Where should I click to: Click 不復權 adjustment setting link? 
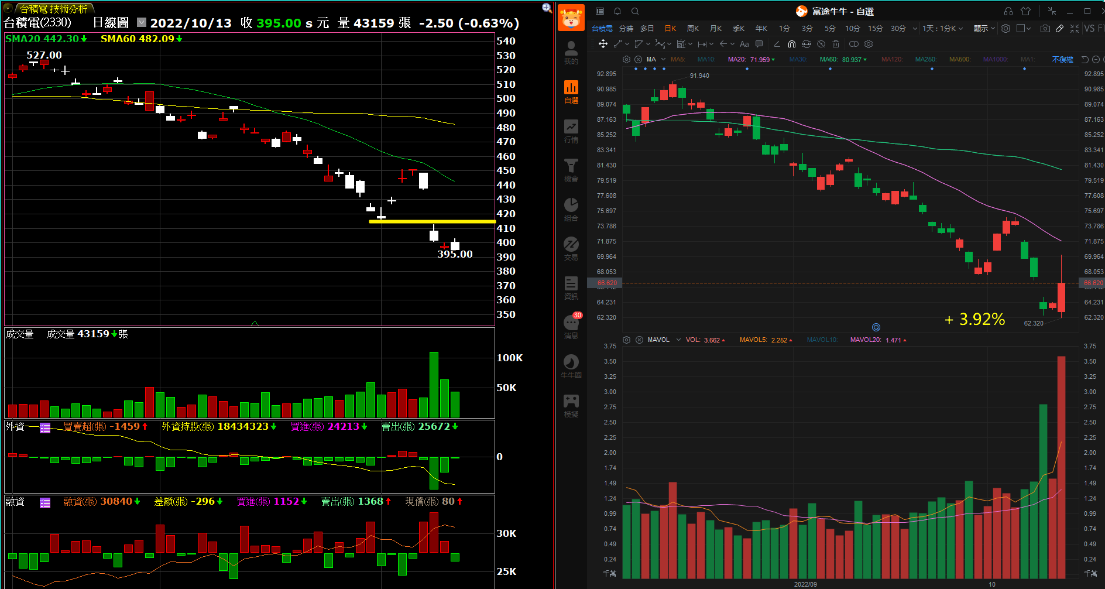tap(1062, 59)
